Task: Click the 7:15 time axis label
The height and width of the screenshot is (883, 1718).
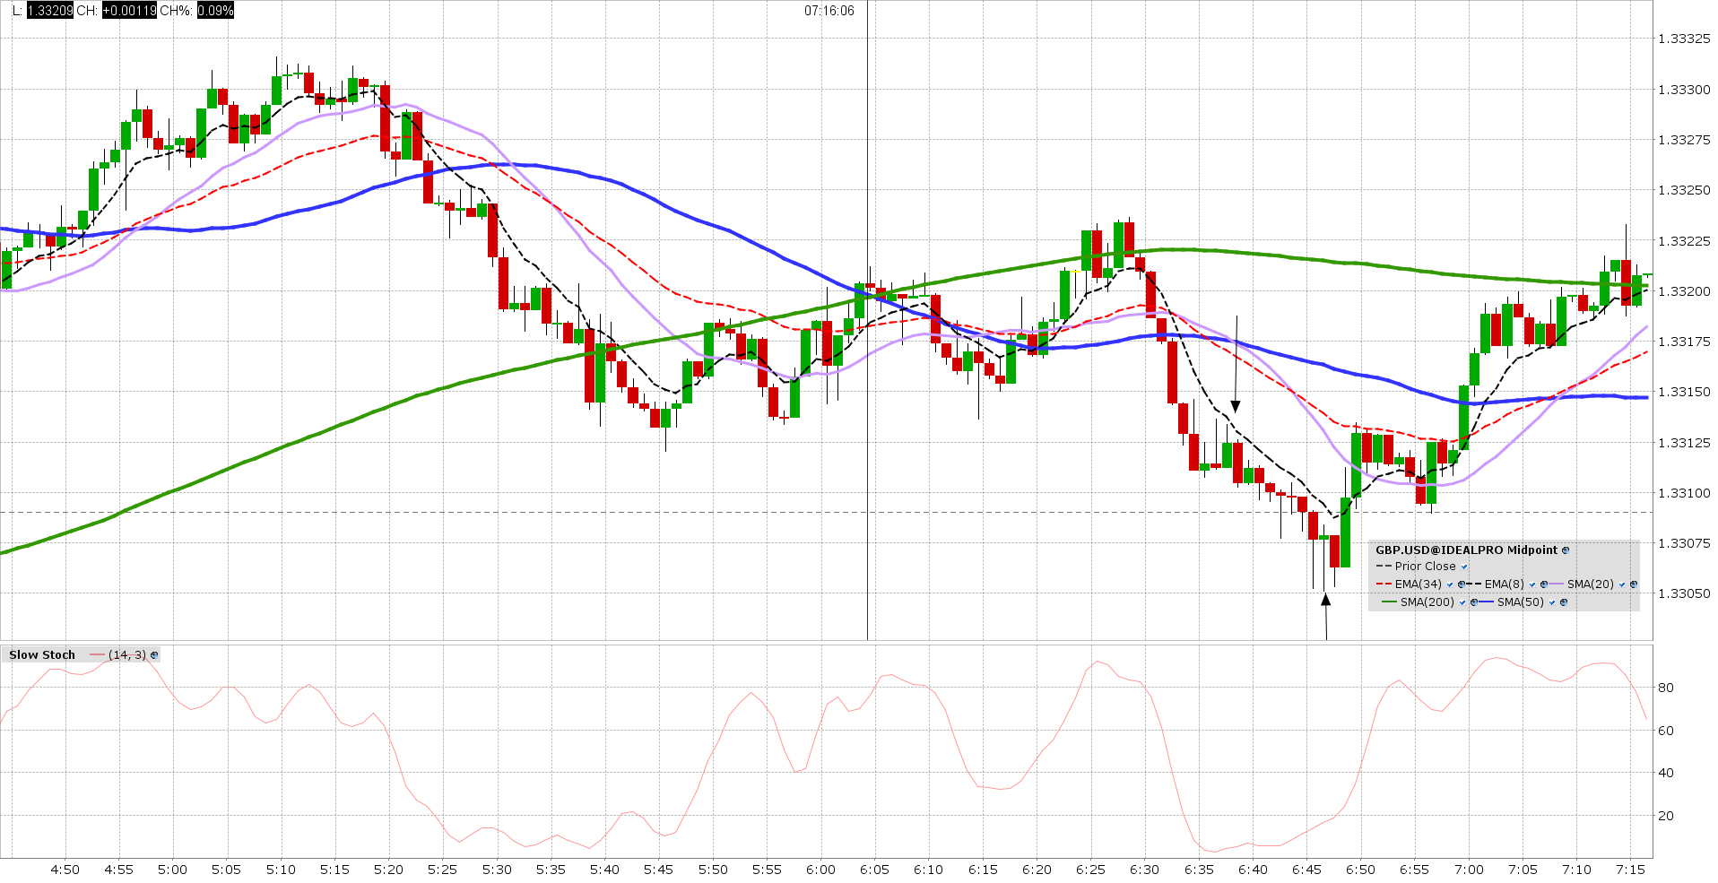Action: tap(1630, 870)
